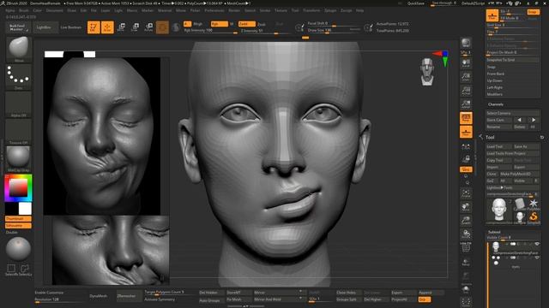Click the camera view head gizmo

click(x=427, y=72)
